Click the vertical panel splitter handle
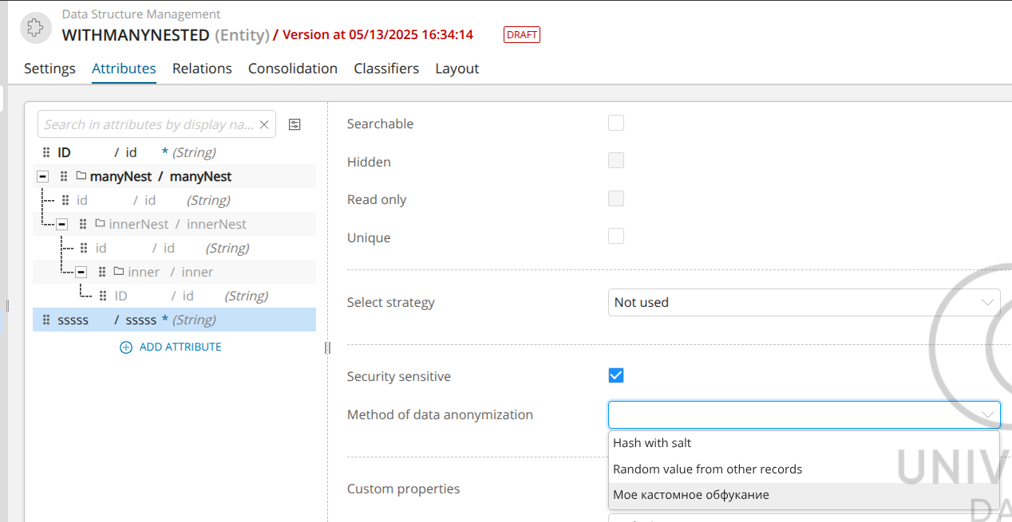This screenshot has height=522, width=1012. [x=327, y=347]
